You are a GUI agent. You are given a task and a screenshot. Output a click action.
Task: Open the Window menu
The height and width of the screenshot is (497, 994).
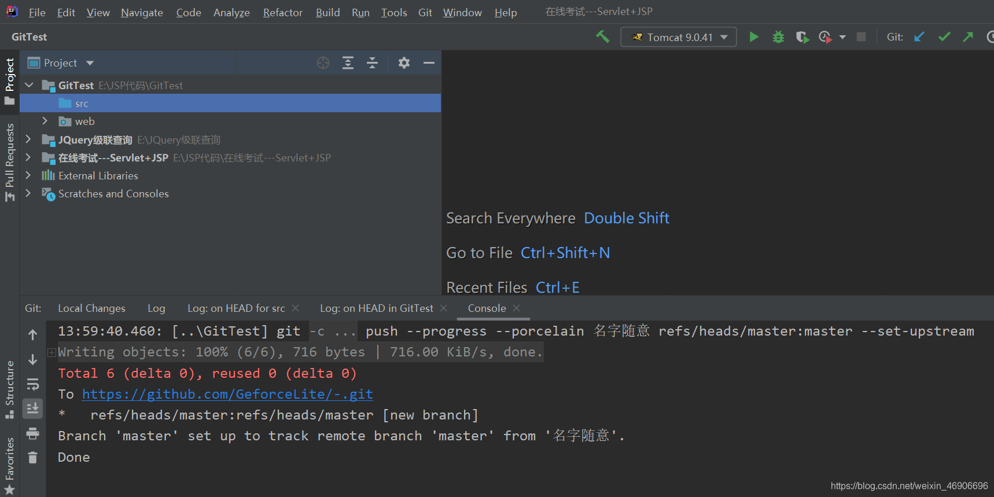coord(462,13)
